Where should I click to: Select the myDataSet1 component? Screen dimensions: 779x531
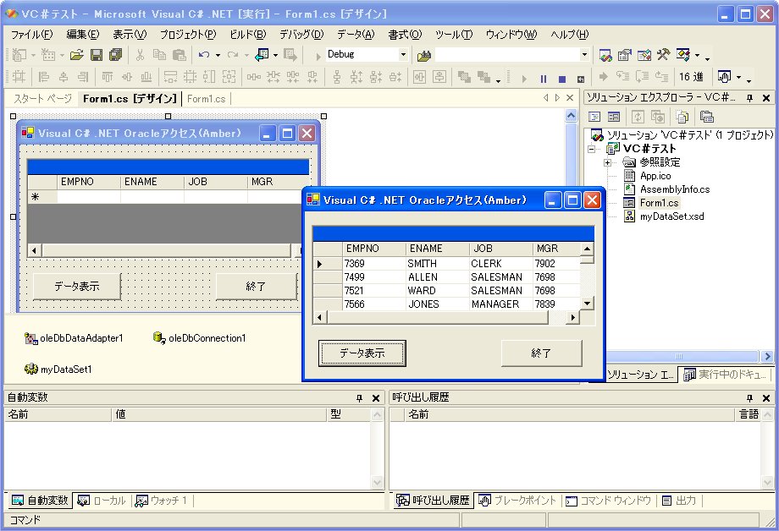(x=58, y=370)
